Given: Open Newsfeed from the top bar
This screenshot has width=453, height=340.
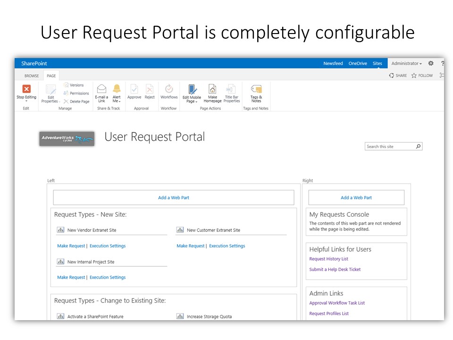Looking at the screenshot, I should click(333, 63).
